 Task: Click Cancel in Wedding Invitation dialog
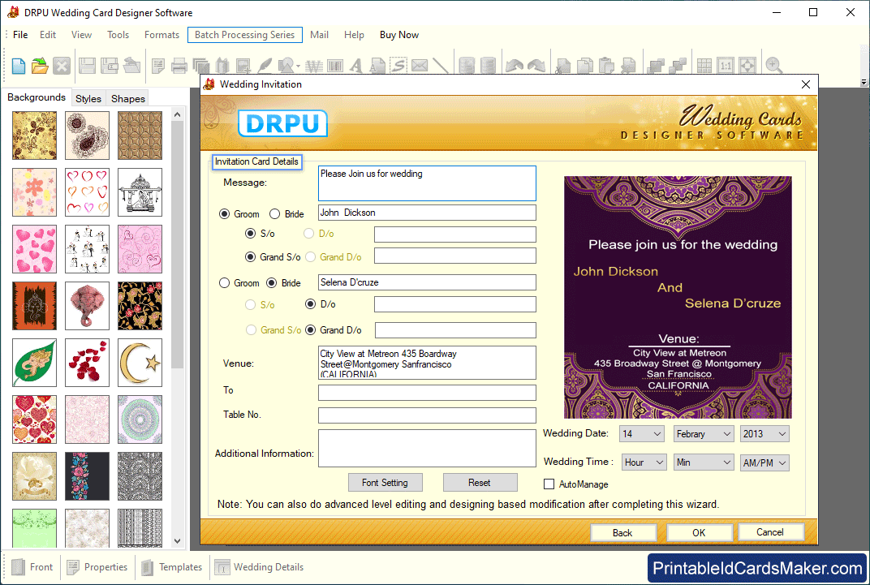[x=770, y=532]
